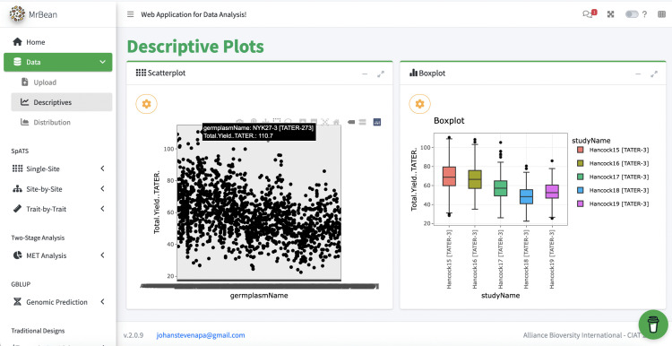Open the grid control panel icon top-right
Viewport: 672px width, 346px height.
(661, 14)
